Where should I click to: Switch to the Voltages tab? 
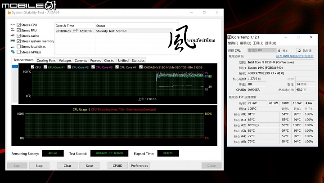click(x=65, y=61)
